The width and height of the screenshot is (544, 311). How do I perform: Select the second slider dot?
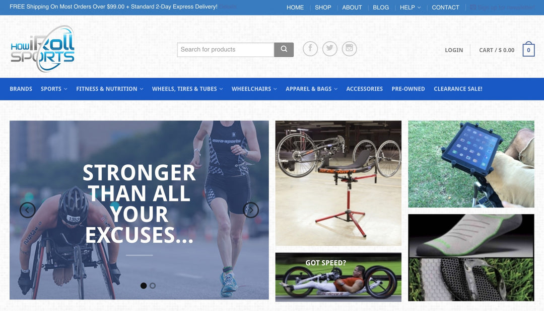coord(152,285)
